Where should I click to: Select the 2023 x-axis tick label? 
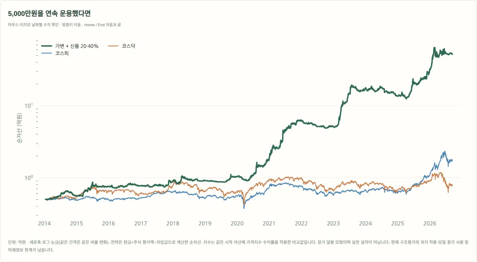pos(334,224)
